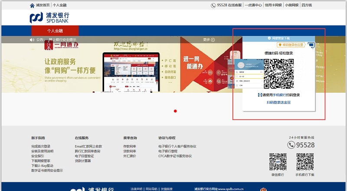Open the 个人金融 red tab
The image size is (347, 191).
pos(55,31)
